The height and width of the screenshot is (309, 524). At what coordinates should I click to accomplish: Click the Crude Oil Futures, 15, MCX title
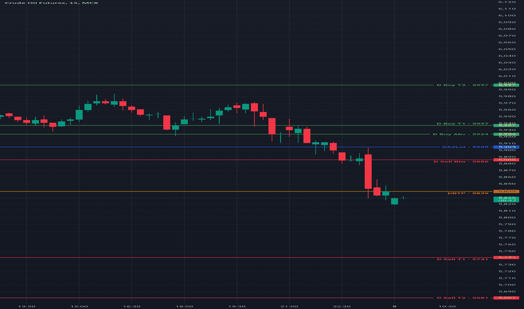[52, 3]
